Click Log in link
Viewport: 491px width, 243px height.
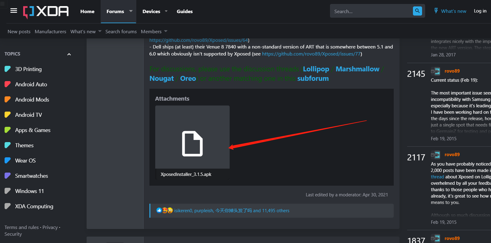[480, 11]
